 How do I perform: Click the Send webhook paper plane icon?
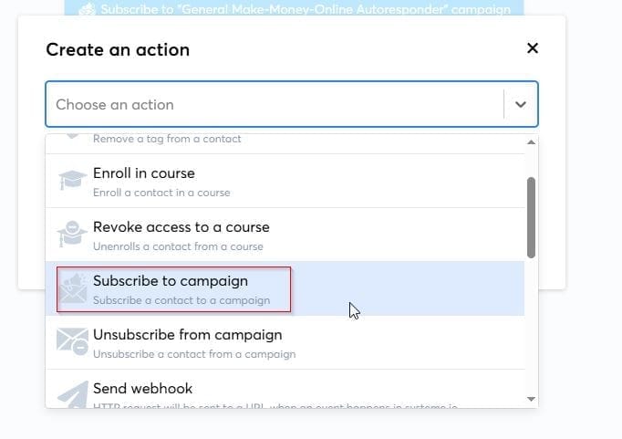tap(72, 393)
